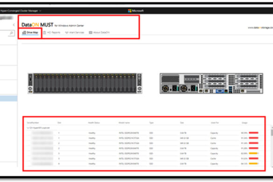Viewport: 273px width, 182px height.
Task: Sort by the Health Status column header
Action: (x=94, y=123)
